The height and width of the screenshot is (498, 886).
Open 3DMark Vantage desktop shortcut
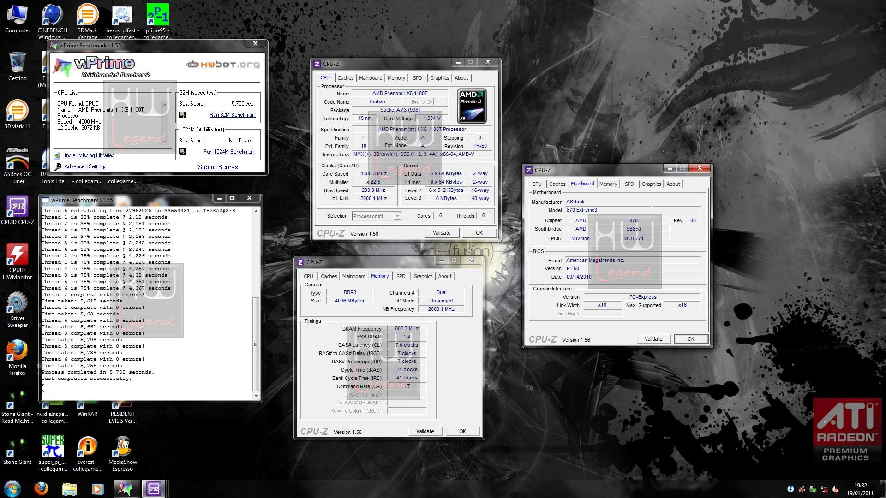pos(87,21)
